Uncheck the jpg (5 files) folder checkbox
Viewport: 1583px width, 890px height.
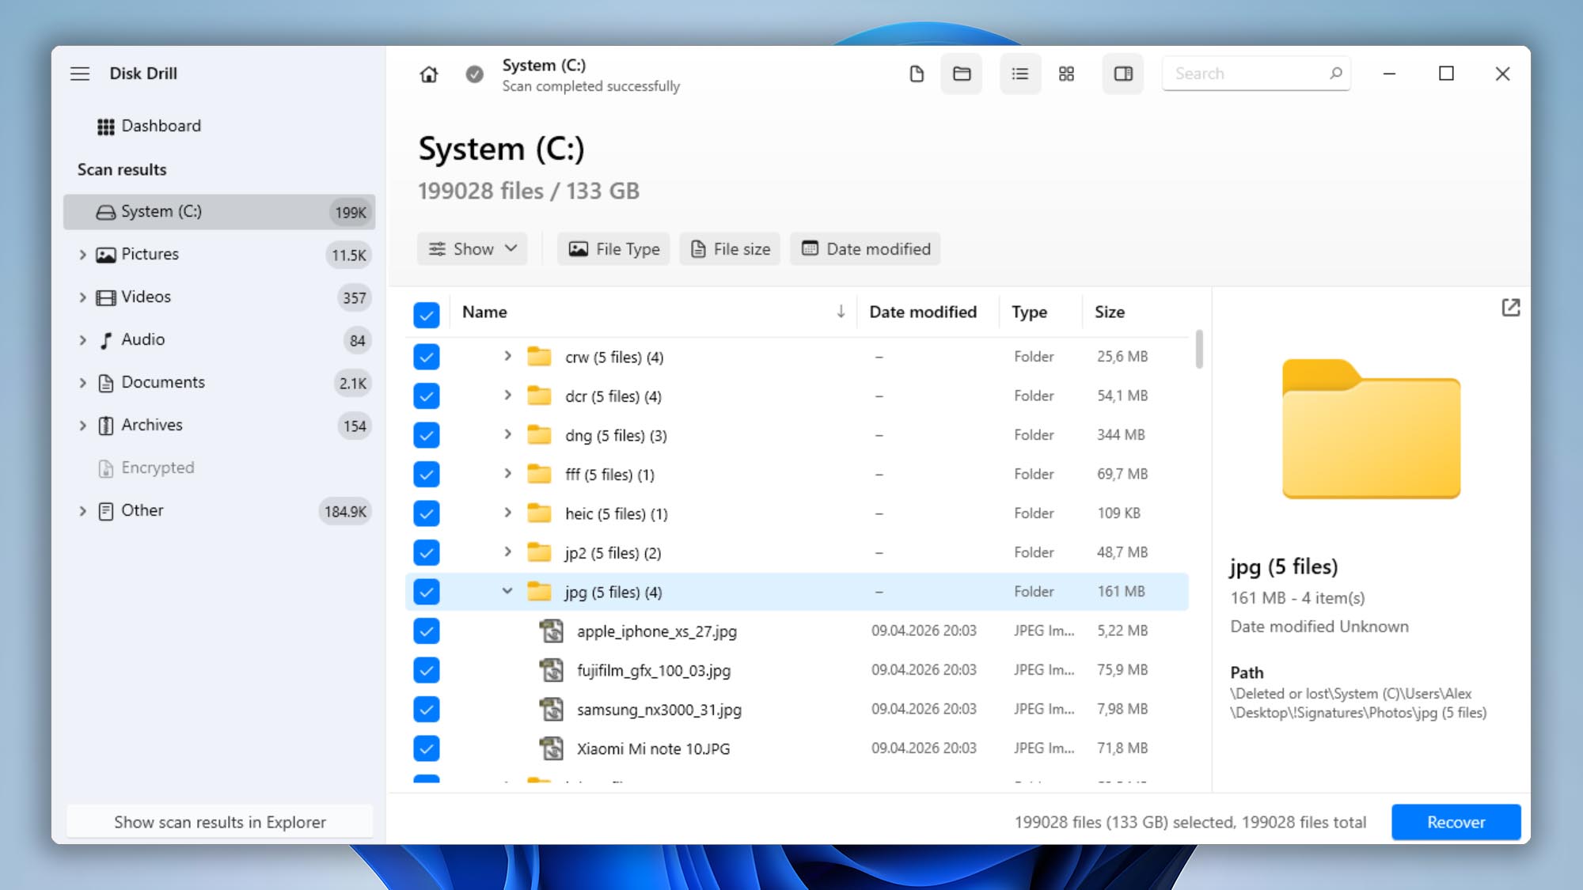(426, 592)
